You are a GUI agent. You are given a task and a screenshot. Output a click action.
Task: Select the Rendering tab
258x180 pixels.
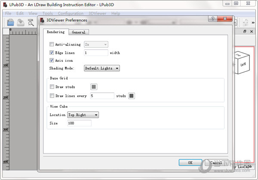[56, 32]
